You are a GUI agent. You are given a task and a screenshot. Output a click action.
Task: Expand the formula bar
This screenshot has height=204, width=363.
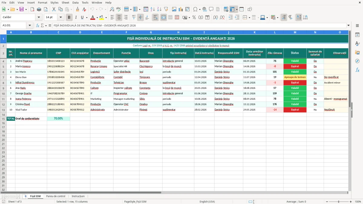[x=348, y=25]
